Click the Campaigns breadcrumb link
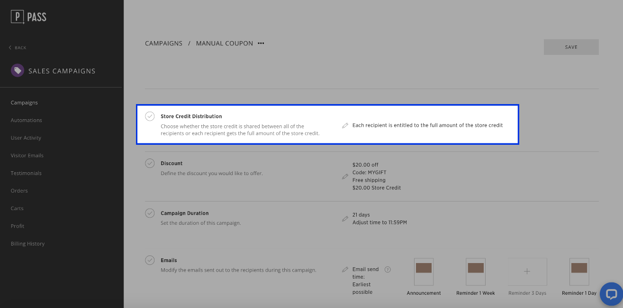The image size is (623, 308). click(163, 43)
